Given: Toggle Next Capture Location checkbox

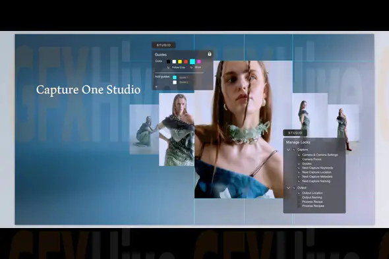Looking at the screenshot, I should (x=299, y=173).
